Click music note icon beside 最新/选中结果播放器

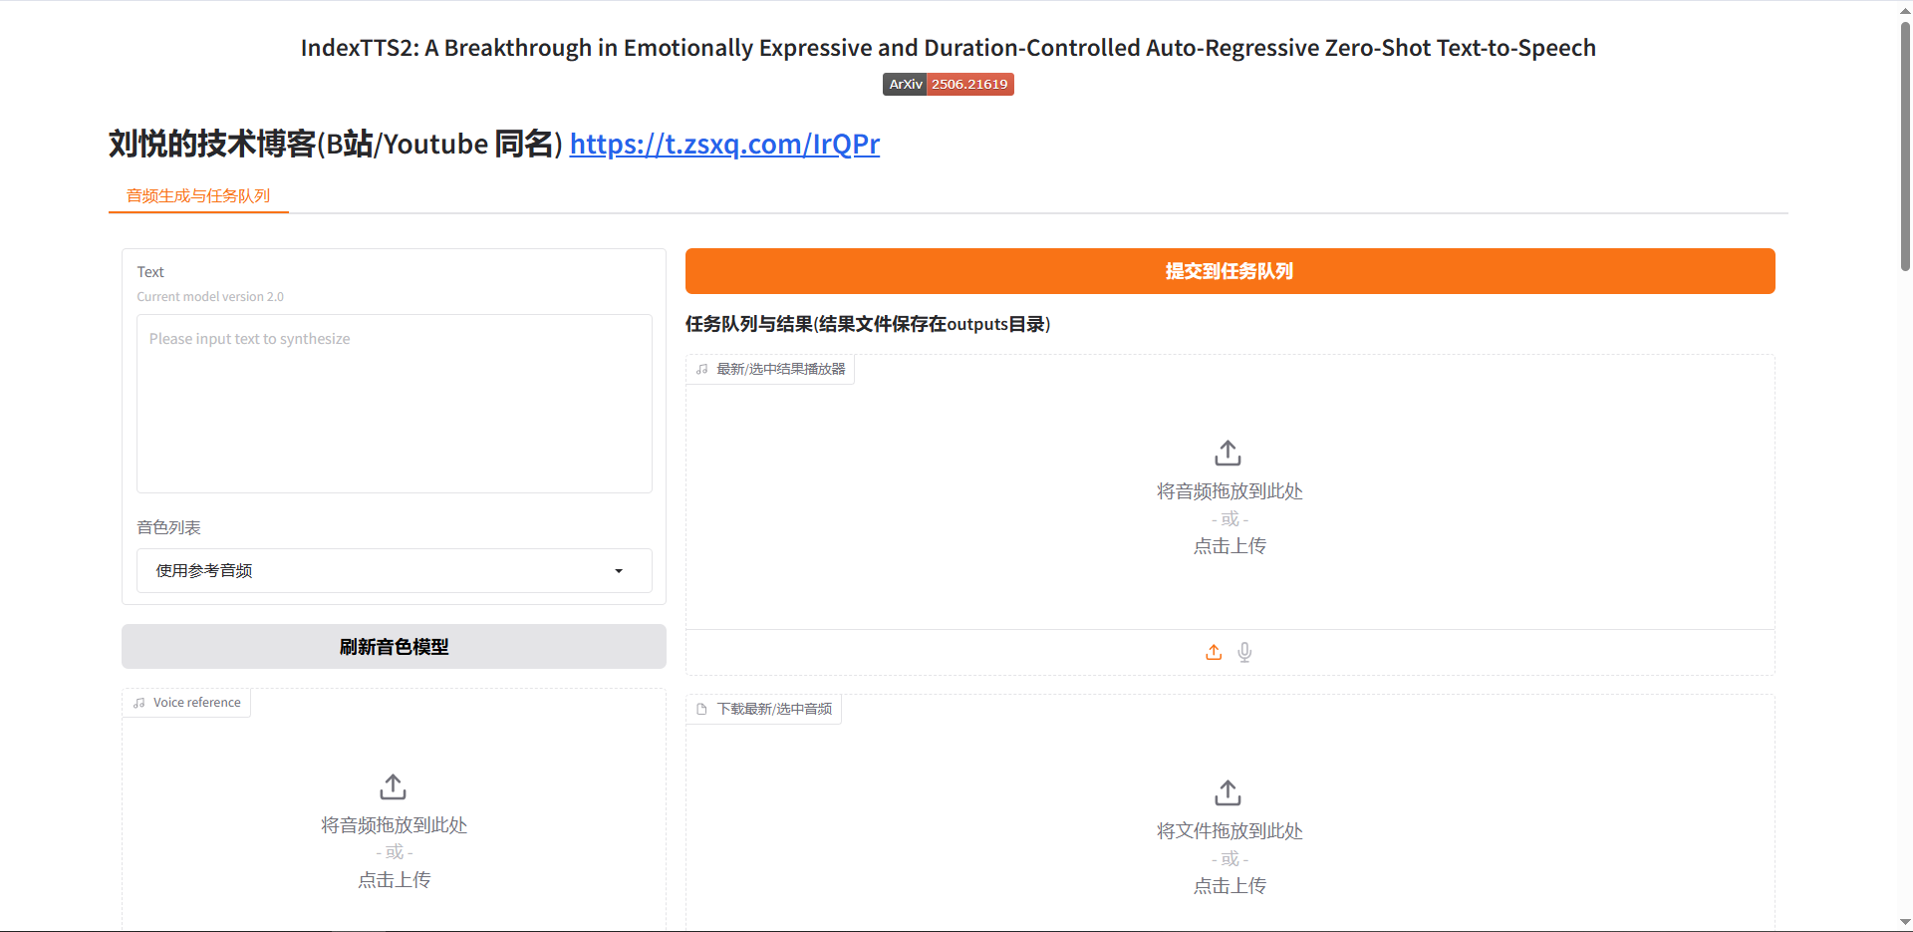click(x=702, y=369)
